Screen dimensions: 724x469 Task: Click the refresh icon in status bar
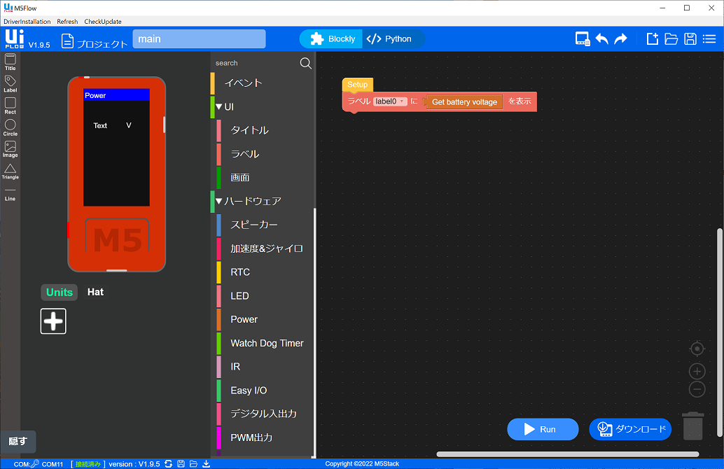(x=169, y=464)
